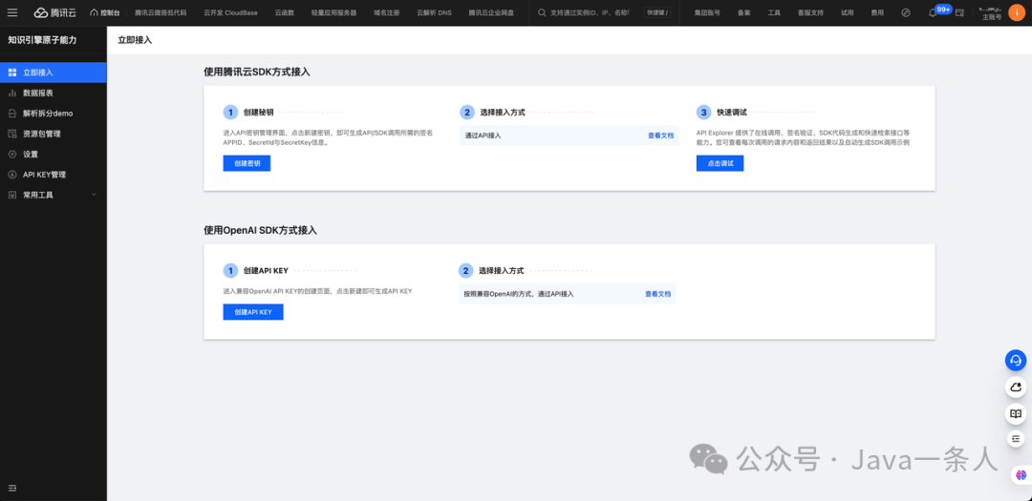The image size is (1032, 501).
Task: Click the 通过API接入 row text
Action: click(484, 136)
